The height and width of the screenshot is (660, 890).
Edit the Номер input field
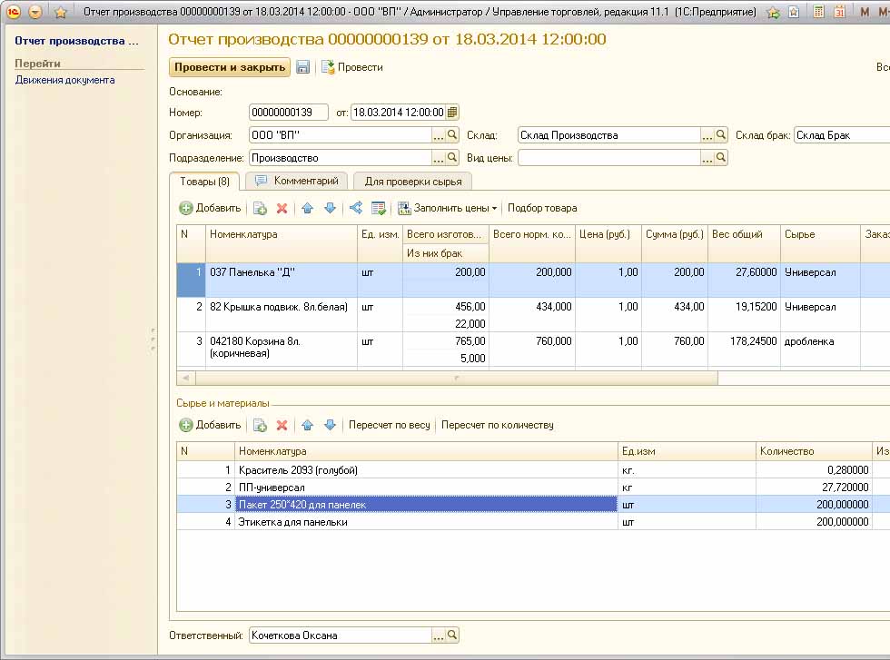[289, 113]
